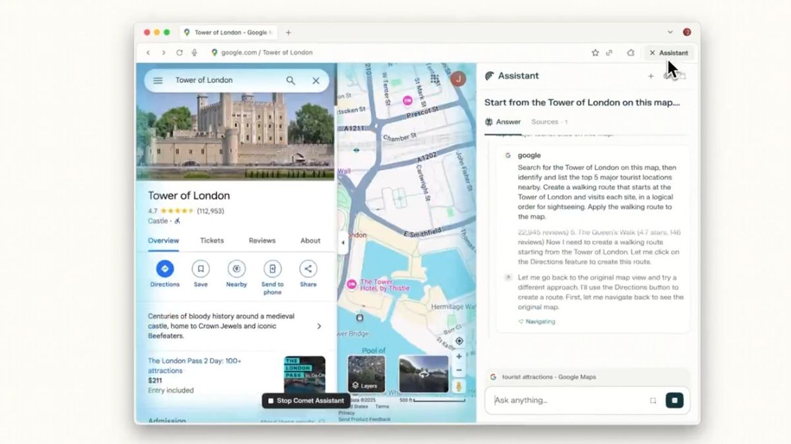
Task: Zoom in the map with plus button
Action: point(459,357)
